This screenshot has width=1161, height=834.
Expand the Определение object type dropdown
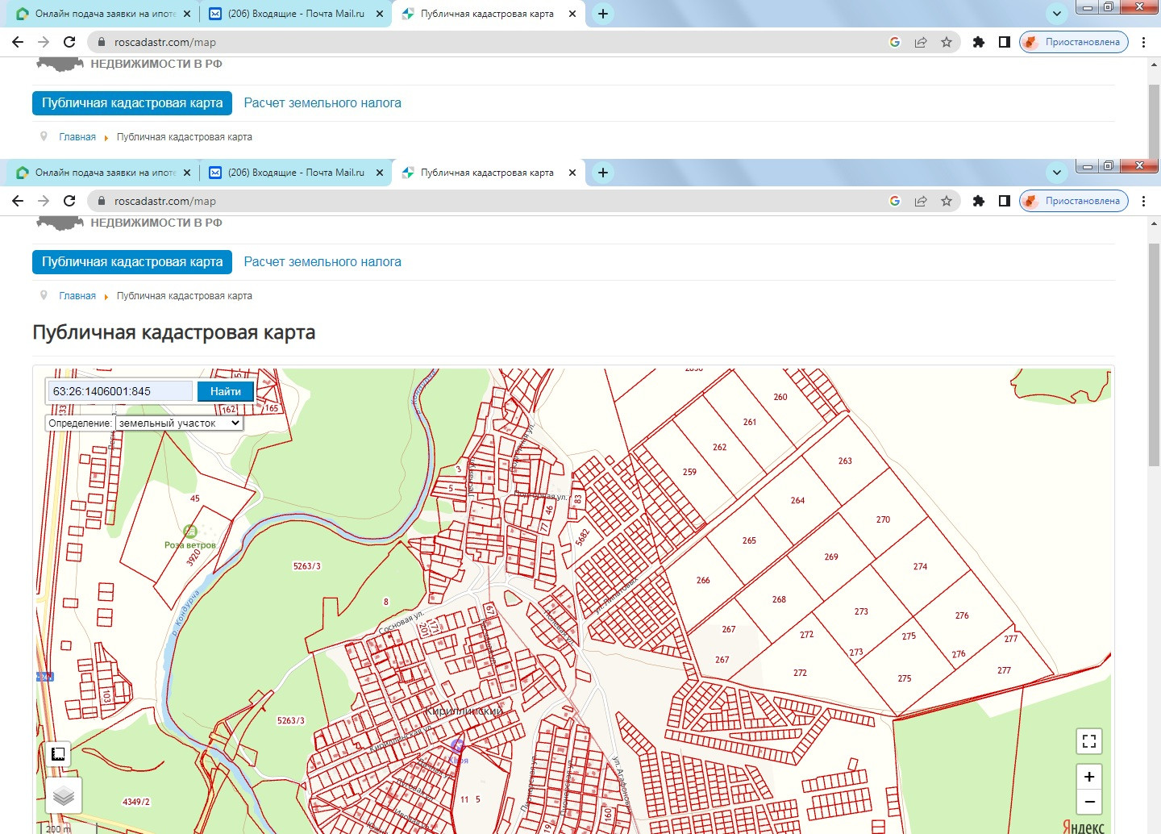pos(179,423)
